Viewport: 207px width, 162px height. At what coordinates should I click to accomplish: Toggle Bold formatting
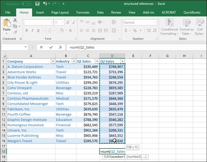pos(26,30)
